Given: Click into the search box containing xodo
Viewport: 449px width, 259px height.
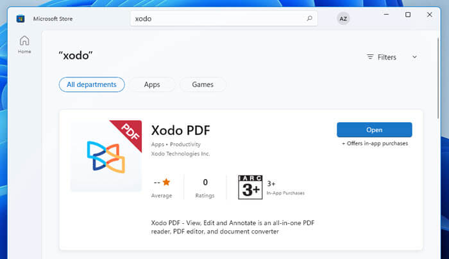Looking at the screenshot, I should point(224,19).
